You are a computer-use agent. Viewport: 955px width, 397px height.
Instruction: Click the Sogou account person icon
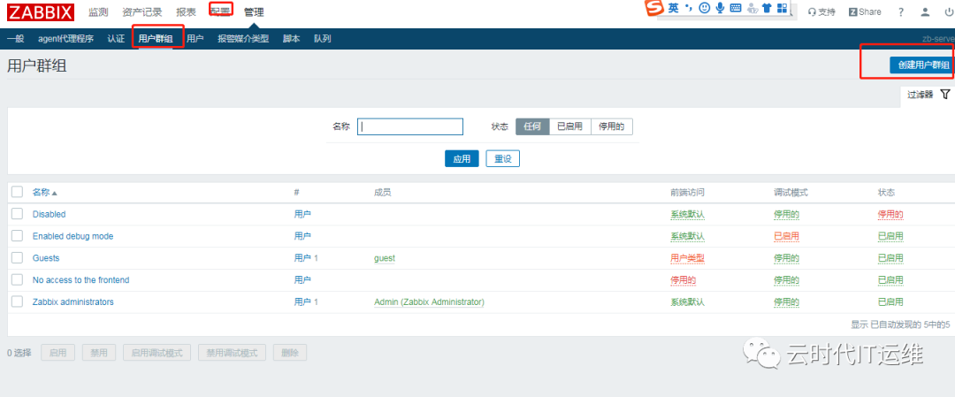click(x=752, y=8)
